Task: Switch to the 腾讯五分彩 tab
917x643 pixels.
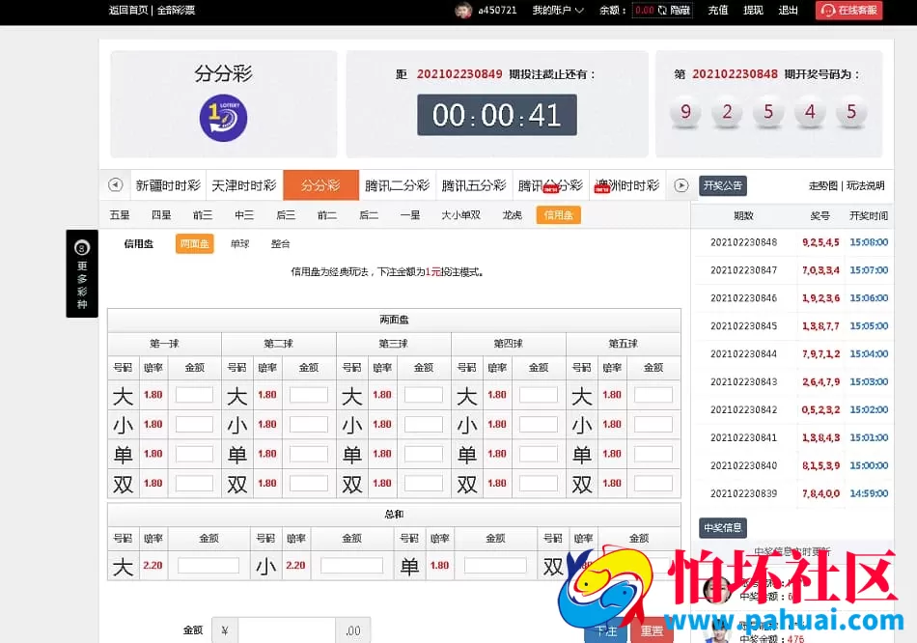Action: tap(477, 184)
